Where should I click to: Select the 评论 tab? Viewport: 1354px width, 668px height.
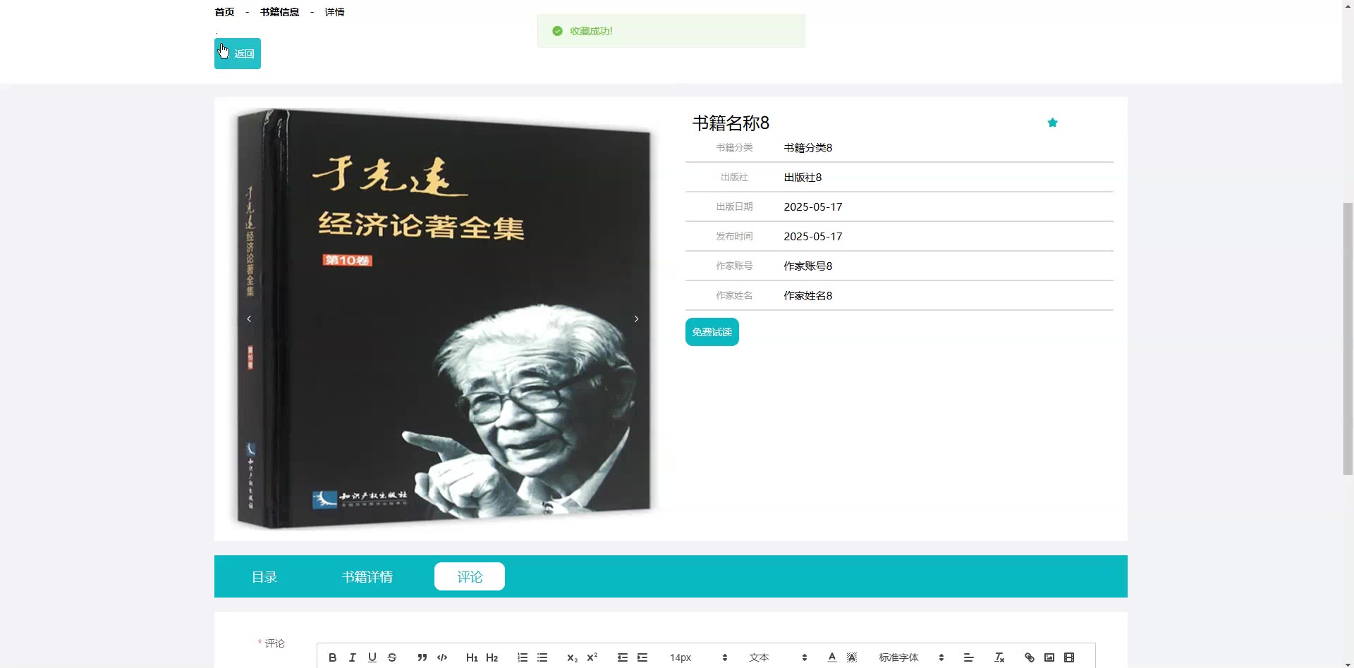pyautogui.click(x=470, y=577)
